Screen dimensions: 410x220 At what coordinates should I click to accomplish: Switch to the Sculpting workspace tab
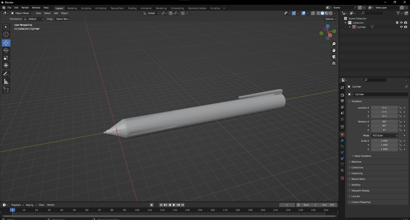tap(86, 8)
